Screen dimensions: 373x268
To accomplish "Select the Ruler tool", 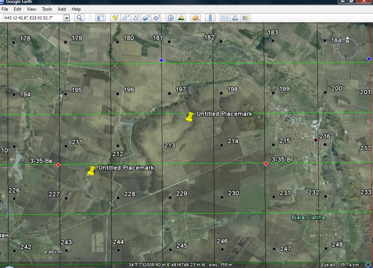I will [210, 18].
